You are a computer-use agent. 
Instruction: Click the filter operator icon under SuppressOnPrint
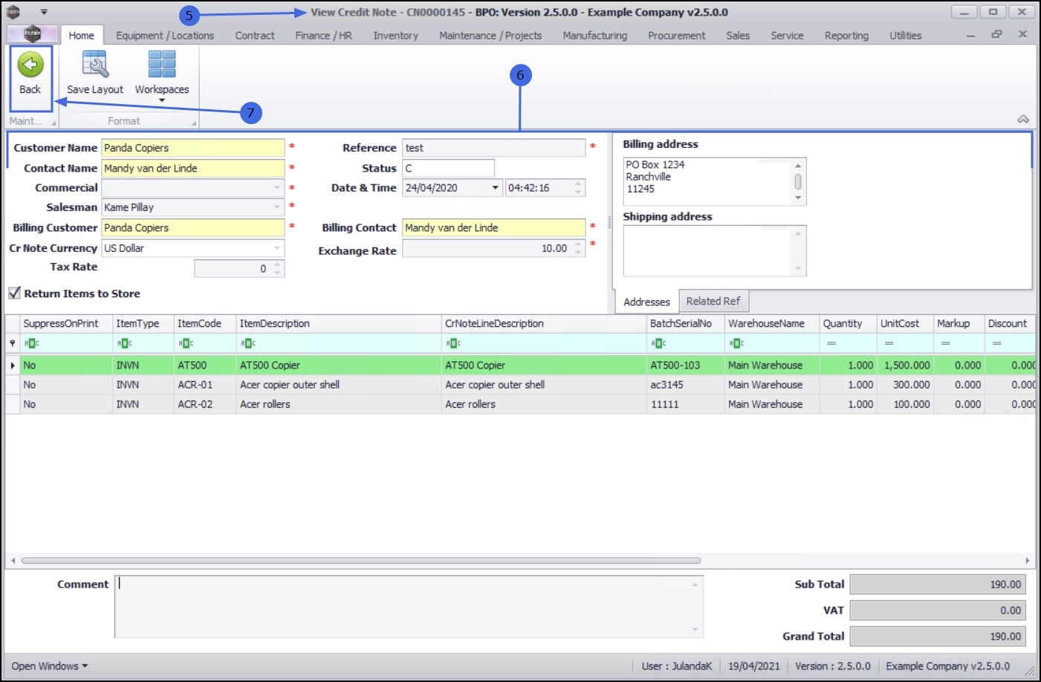[32, 343]
